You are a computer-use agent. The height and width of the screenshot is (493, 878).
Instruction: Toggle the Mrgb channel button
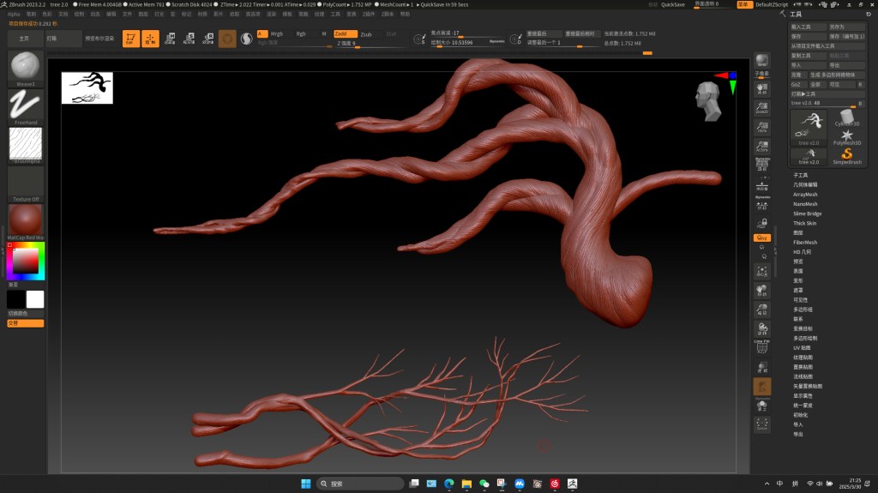point(277,33)
